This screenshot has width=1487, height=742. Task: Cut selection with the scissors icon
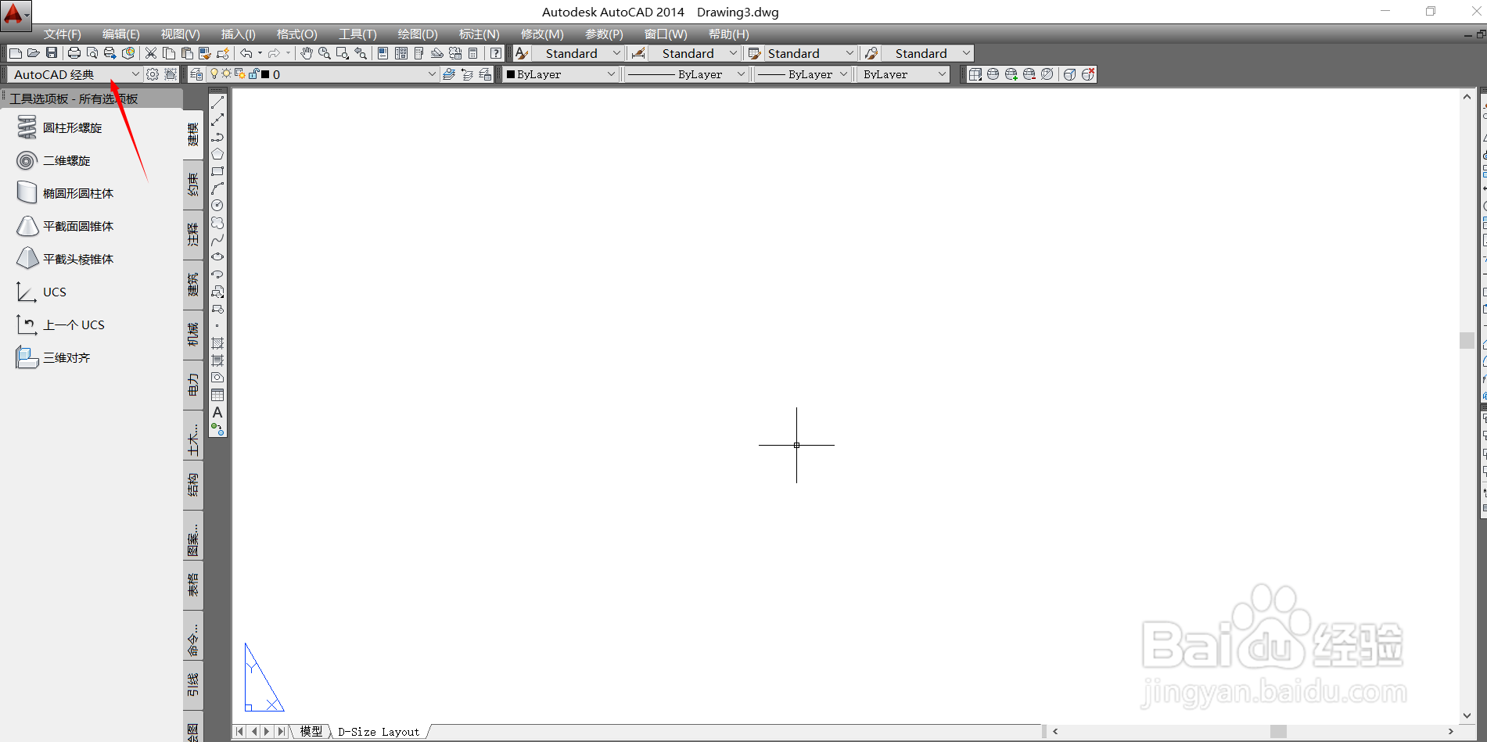click(x=151, y=53)
